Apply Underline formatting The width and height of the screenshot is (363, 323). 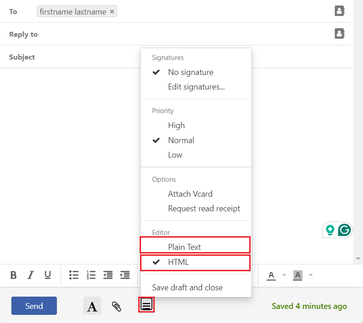click(47, 275)
